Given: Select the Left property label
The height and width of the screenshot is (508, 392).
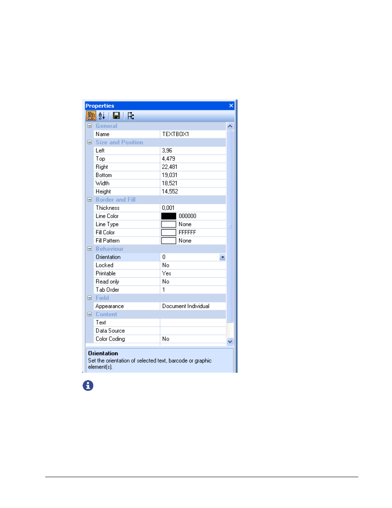Looking at the screenshot, I should [x=100, y=151].
